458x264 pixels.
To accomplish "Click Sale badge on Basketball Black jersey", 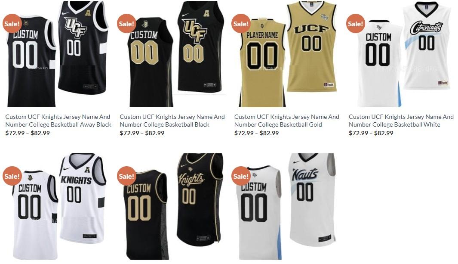I will tap(126, 23).
